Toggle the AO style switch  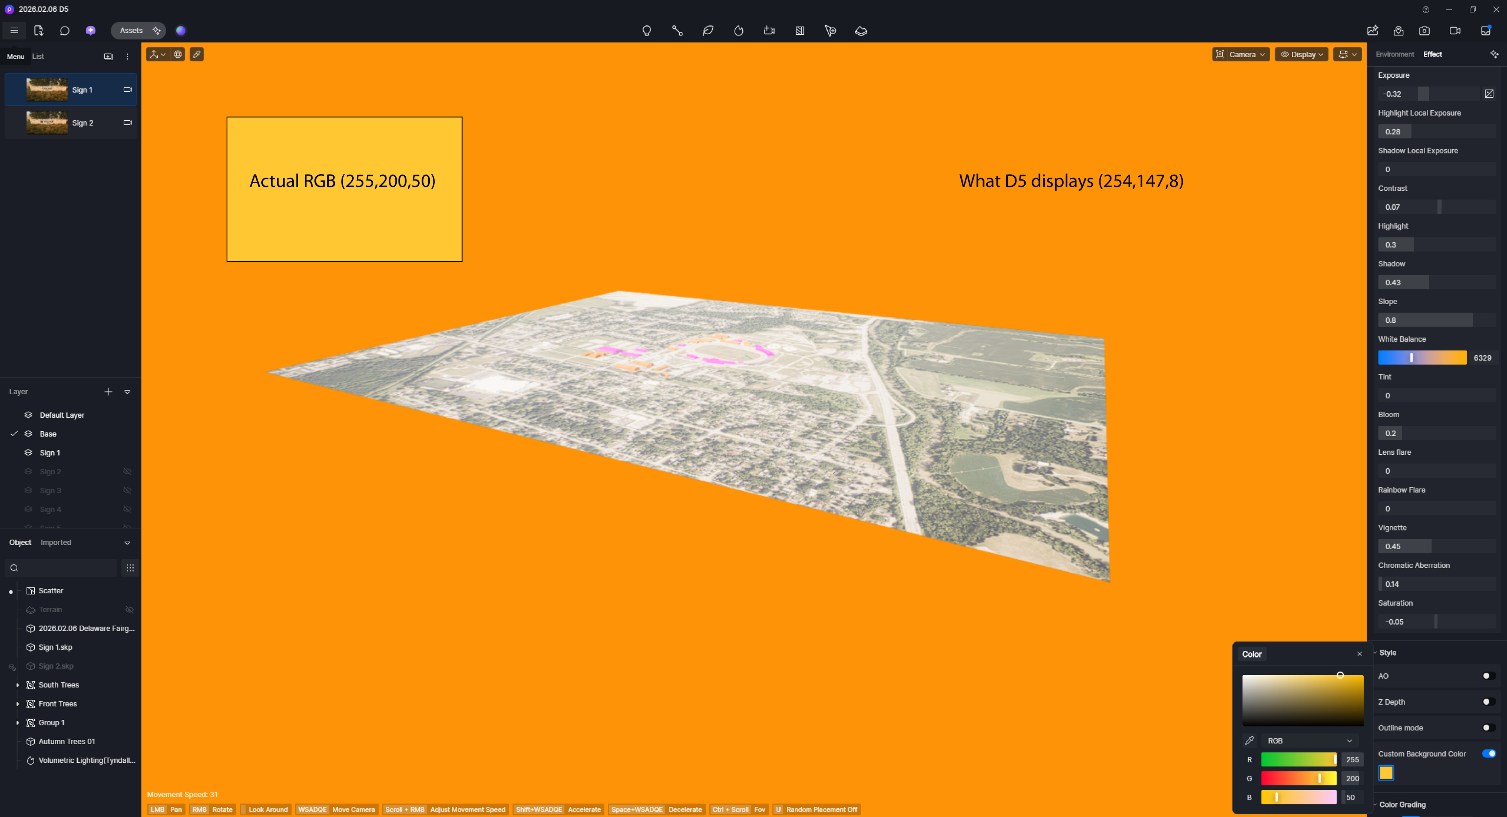point(1488,676)
